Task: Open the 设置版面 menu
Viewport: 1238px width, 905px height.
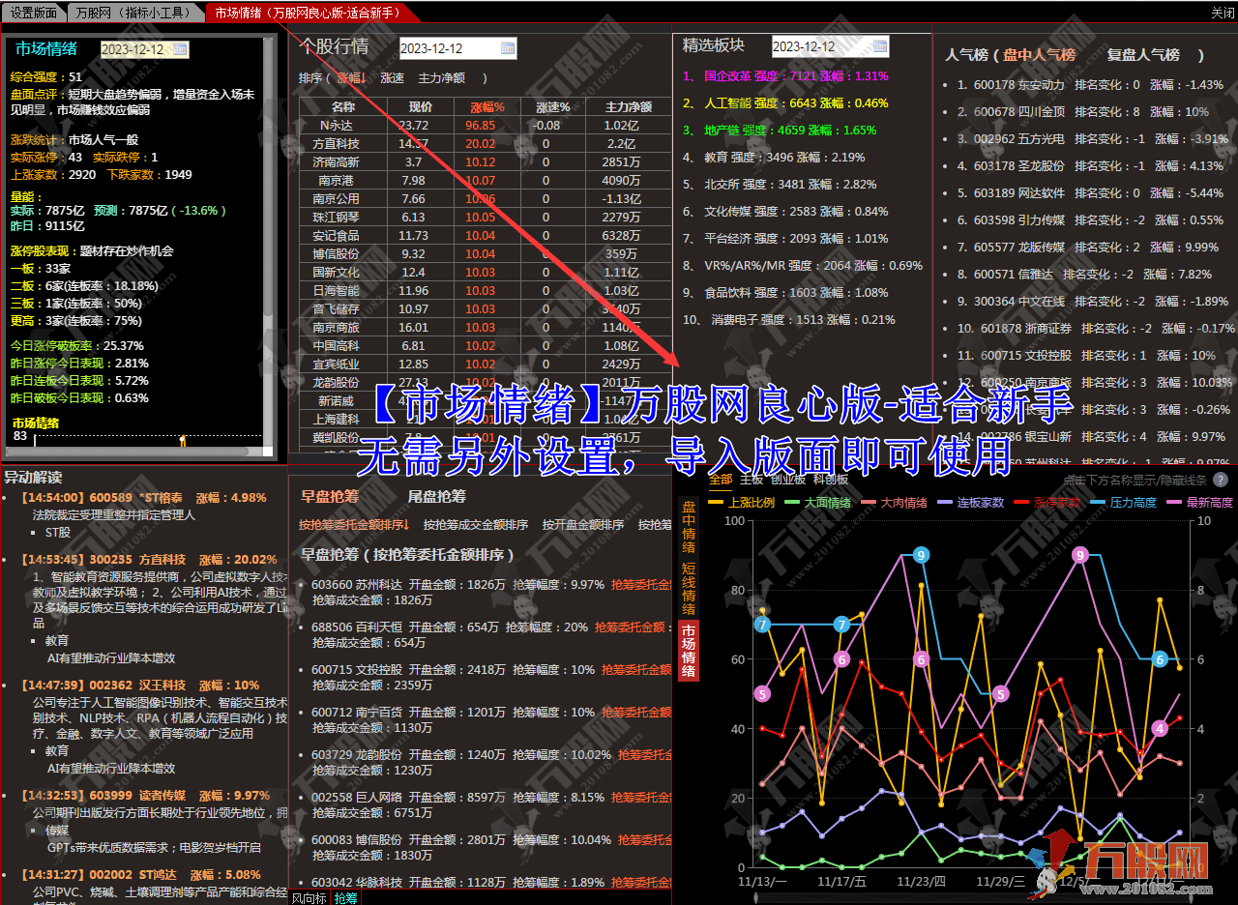Action: 34,13
